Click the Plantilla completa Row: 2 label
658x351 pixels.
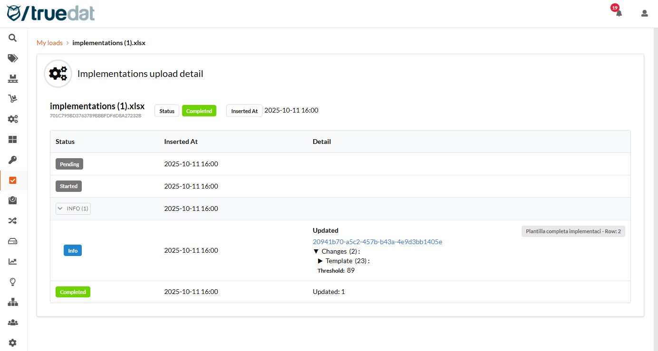tap(573, 232)
